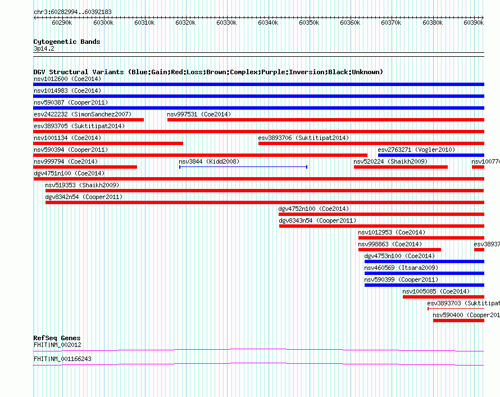Click the DGV Structural Variants track heading
This screenshot has width=500, height=397.
pos(208,72)
